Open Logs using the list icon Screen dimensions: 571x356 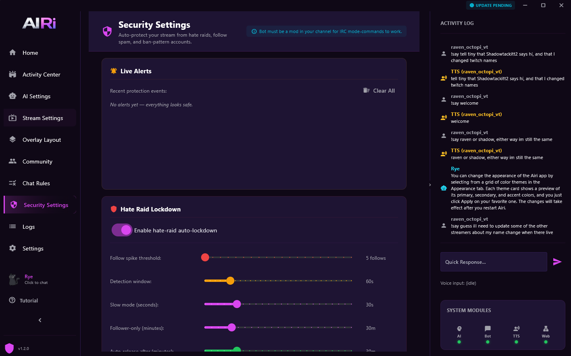pyautogui.click(x=12, y=226)
